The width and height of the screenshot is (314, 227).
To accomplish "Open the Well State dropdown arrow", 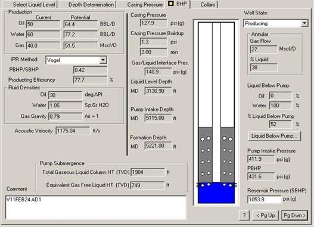I will 304,23.
